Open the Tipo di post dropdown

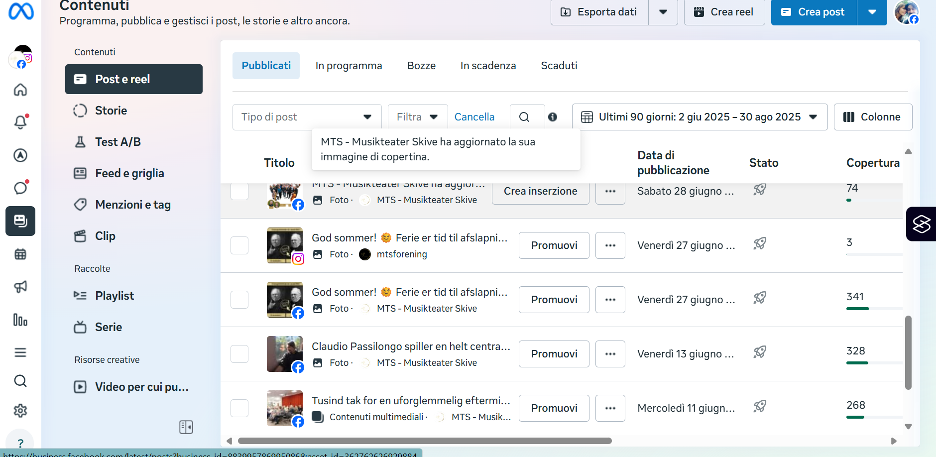click(307, 117)
